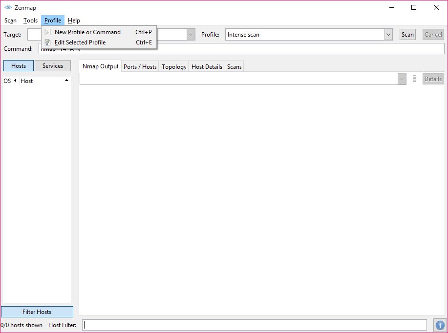Image resolution: width=448 pixels, height=333 pixels.
Task: Click the Edit Selected Profile icon
Action: click(48, 42)
